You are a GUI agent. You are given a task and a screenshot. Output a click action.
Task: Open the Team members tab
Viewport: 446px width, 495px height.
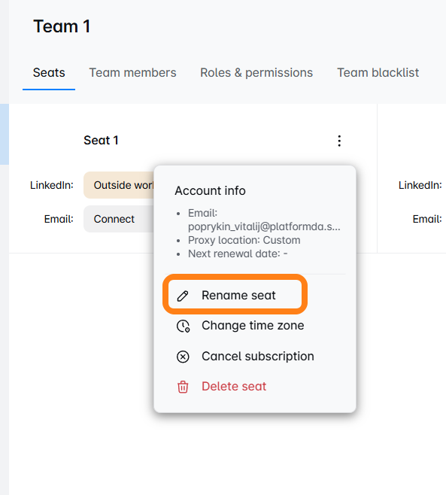click(x=132, y=73)
